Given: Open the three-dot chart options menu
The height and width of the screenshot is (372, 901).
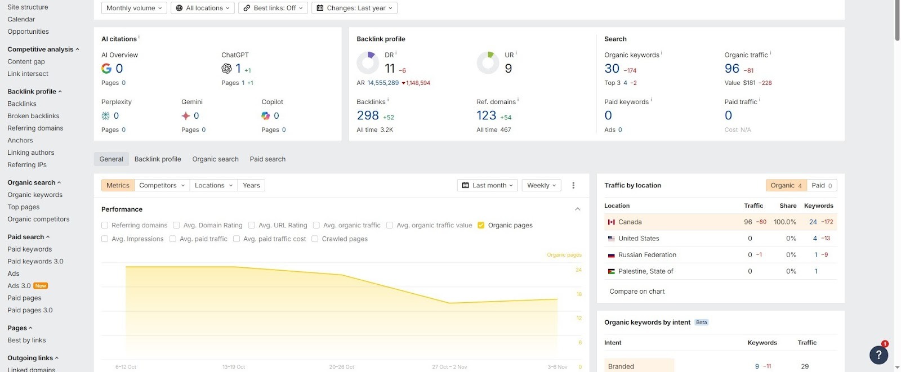Looking at the screenshot, I should [x=573, y=186].
